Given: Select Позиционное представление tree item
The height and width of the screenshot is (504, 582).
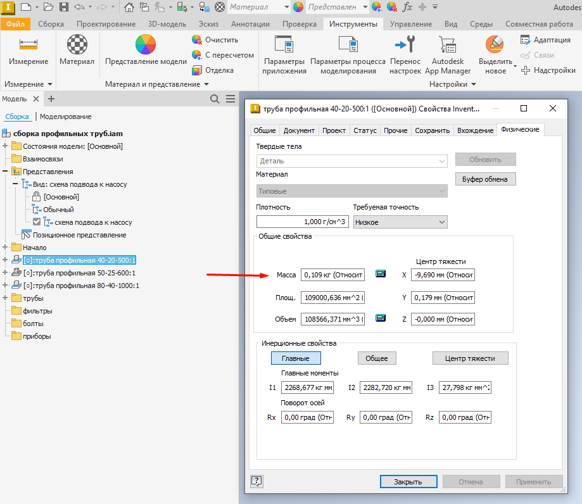Looking at the screenshot, I should pyautogui.click(x=79, y=235).
